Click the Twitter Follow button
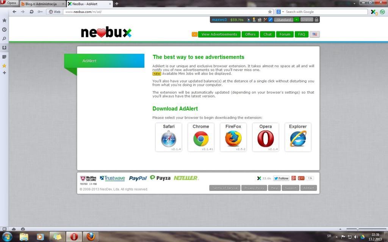 coord(282,178)
